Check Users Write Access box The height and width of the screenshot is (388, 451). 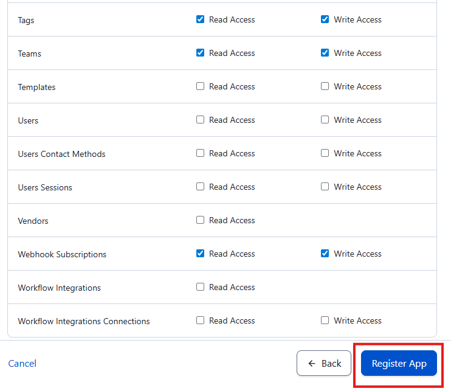(325, 120)
